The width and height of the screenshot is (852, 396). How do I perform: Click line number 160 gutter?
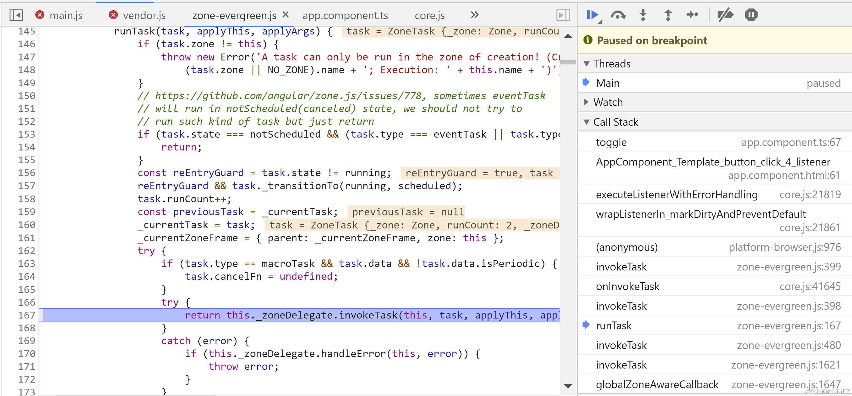(26, 225)
